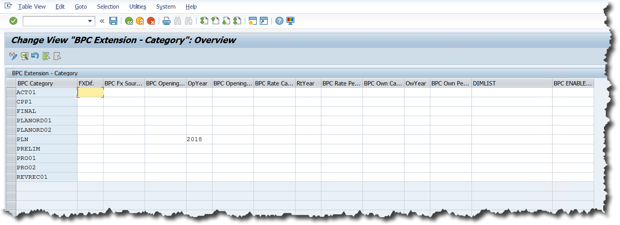Image resolution: width=620 pixels, height=225 pixels.
Task: Select the row checkbox for ACT01
Action: coord(11,93)
